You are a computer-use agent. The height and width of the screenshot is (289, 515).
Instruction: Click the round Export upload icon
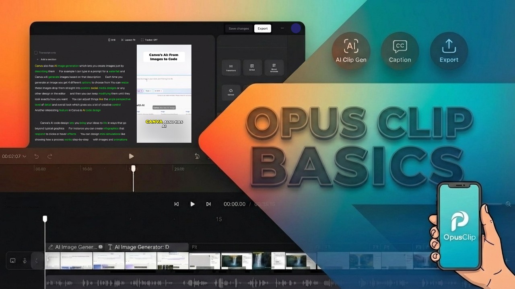[449, 51]
